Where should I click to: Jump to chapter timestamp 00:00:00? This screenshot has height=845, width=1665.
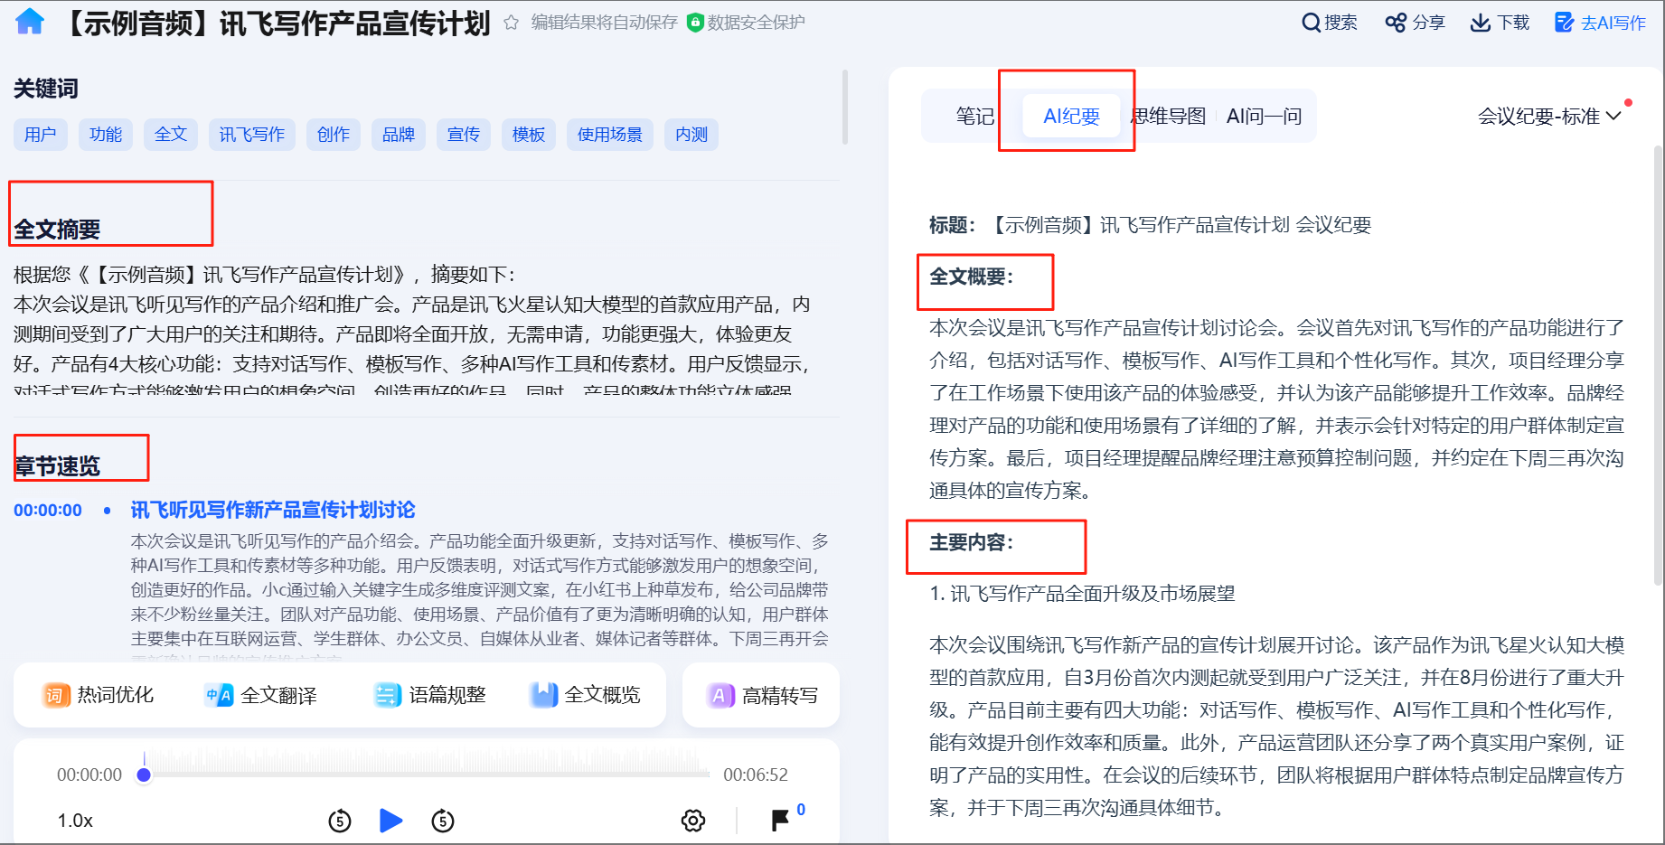click(48, 511)
